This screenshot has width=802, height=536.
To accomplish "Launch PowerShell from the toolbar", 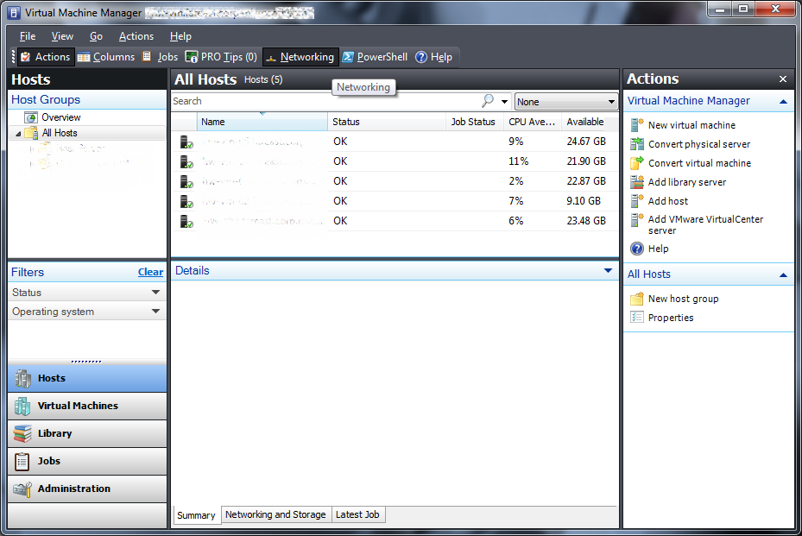I will click(375, 57).
